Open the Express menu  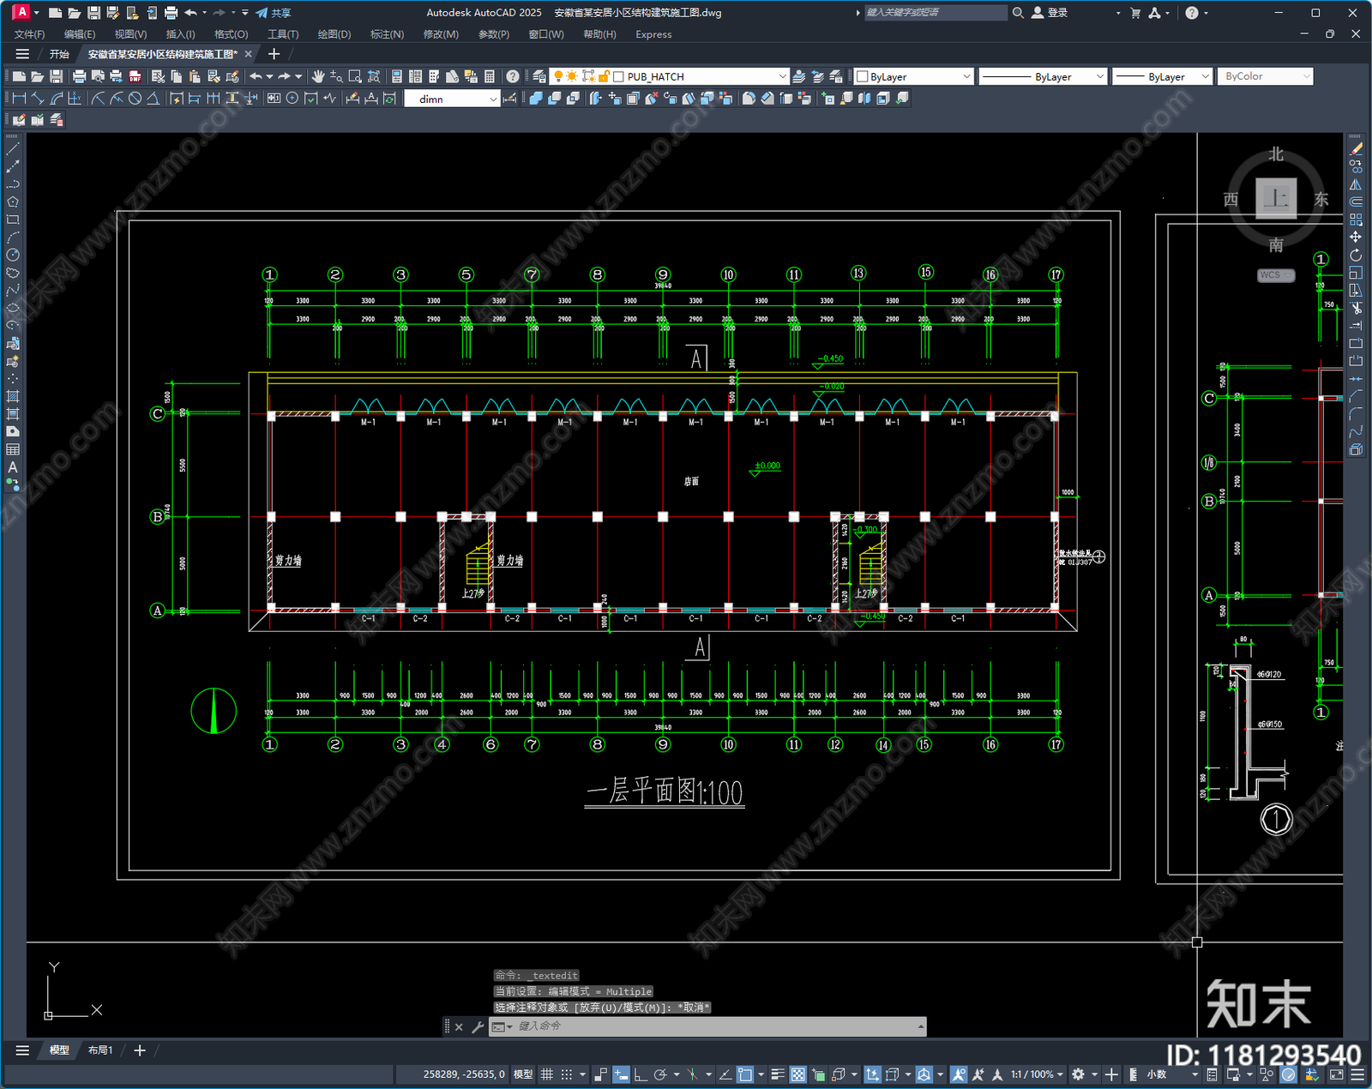pos(653,34)
